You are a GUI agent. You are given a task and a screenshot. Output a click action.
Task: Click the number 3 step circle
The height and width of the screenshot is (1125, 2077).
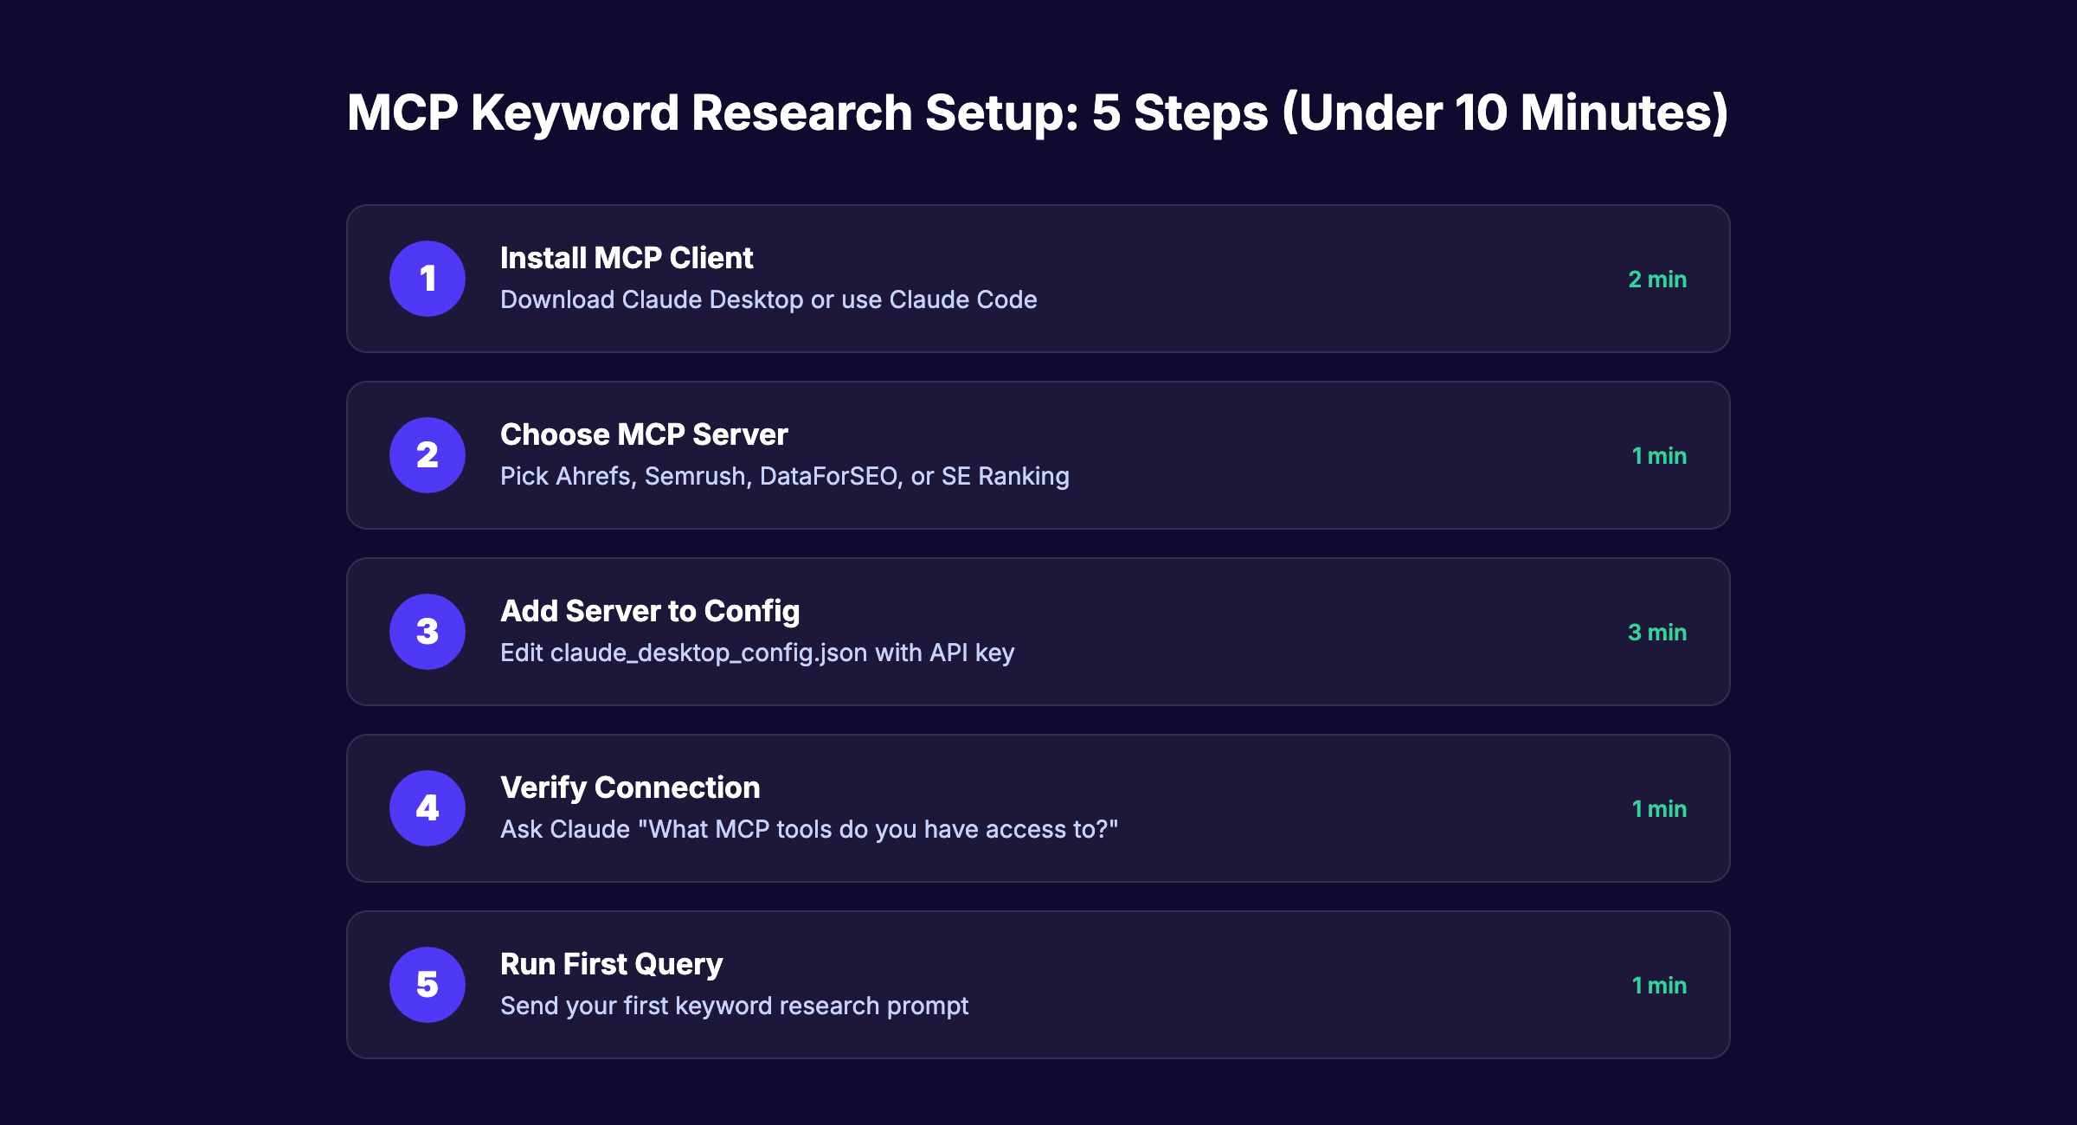(428, 632)
